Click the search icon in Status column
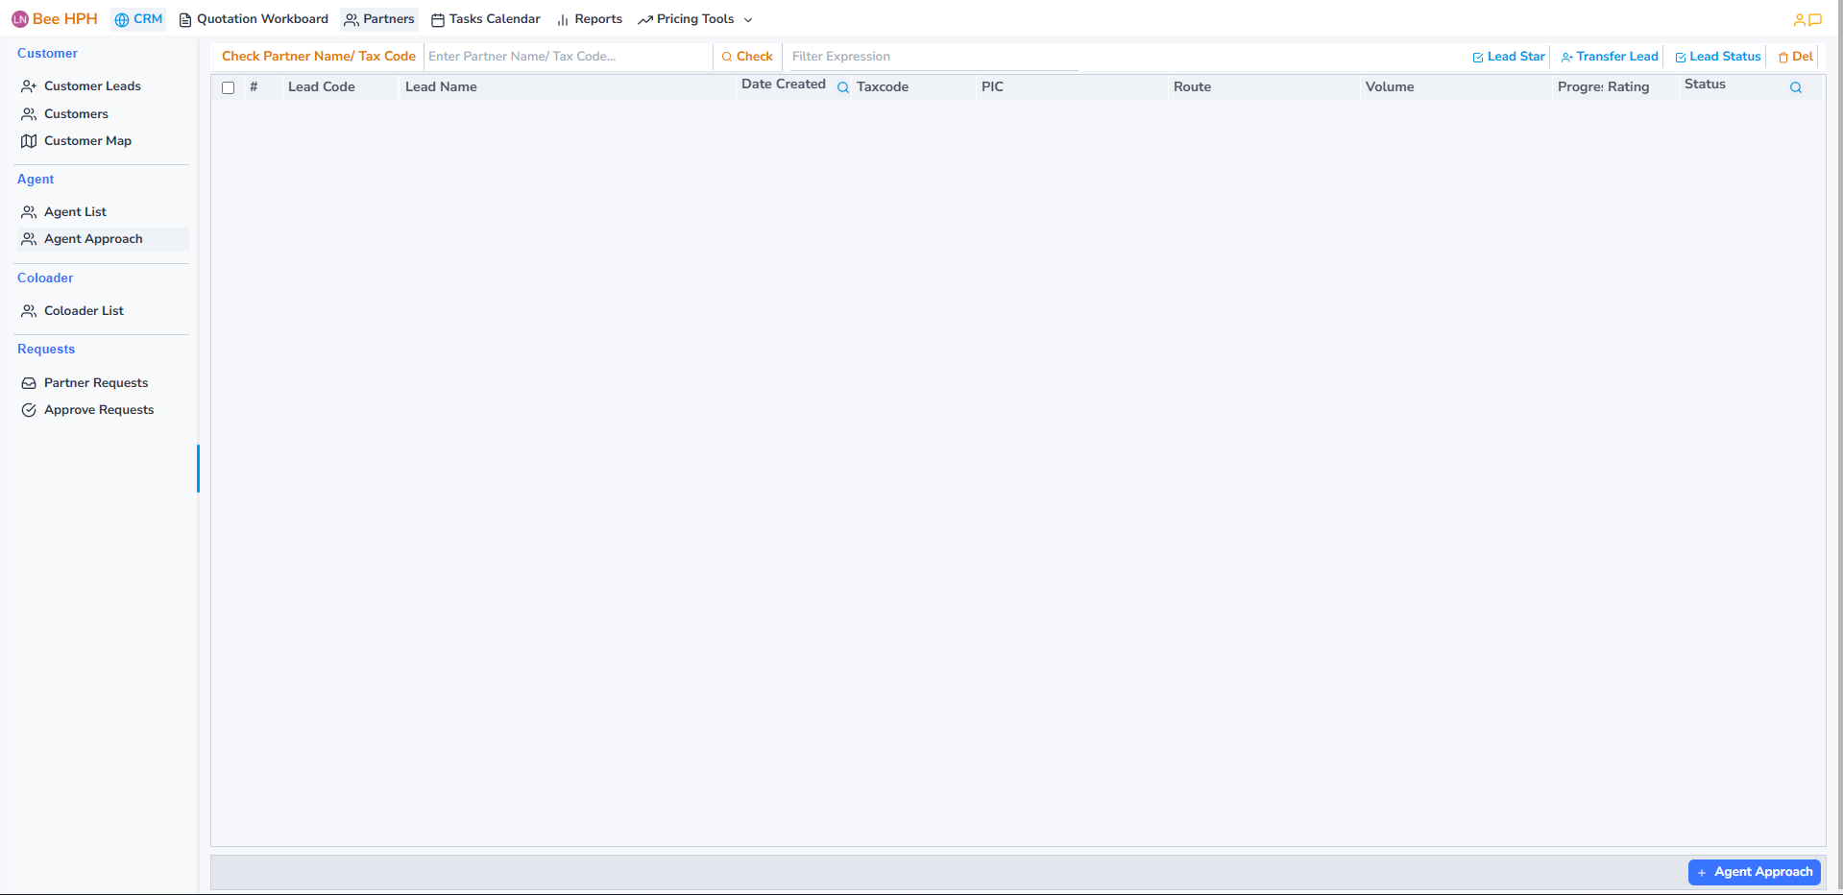The image size is (1843, 895). (x=1795, y=87)
